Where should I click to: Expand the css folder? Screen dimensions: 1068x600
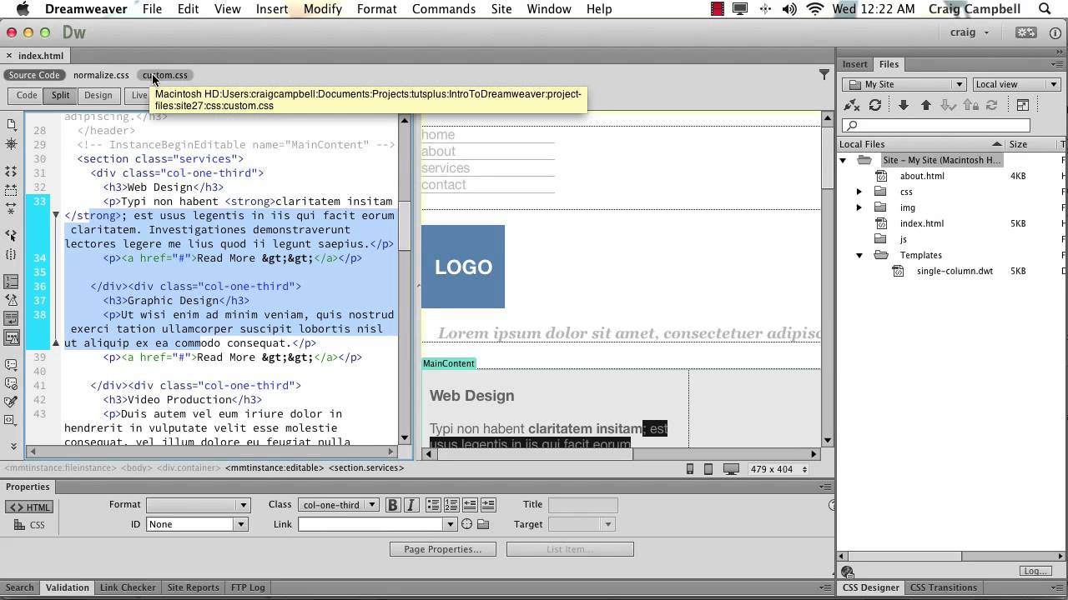point(859,192)
